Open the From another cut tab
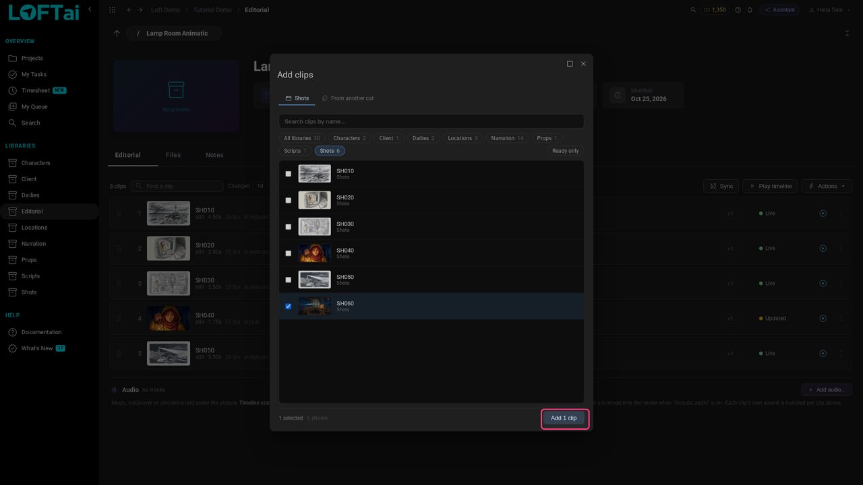 click(x=348, y=98)
